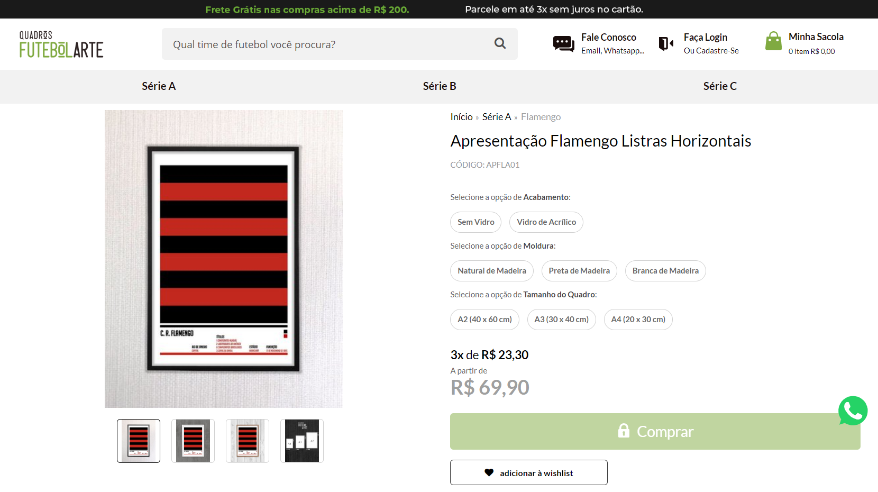The height and width of the screenshot is (492, 878).
Task: Select the Sem Vidro finish option
Action: tap(476, 222)
